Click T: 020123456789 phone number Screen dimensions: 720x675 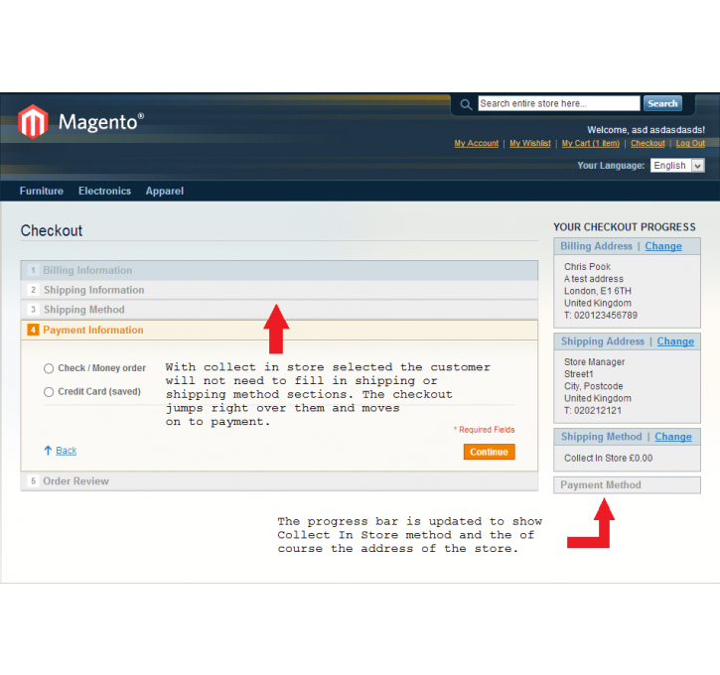[601, 316]
